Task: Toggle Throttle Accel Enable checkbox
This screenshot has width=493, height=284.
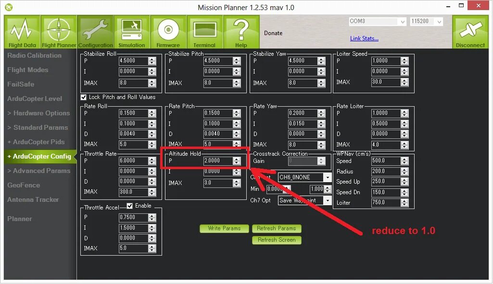Action: coord(129,206)
